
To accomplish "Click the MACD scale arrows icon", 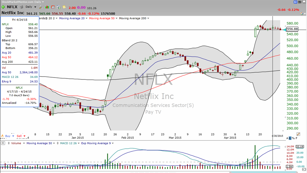I will coord(58,143).
